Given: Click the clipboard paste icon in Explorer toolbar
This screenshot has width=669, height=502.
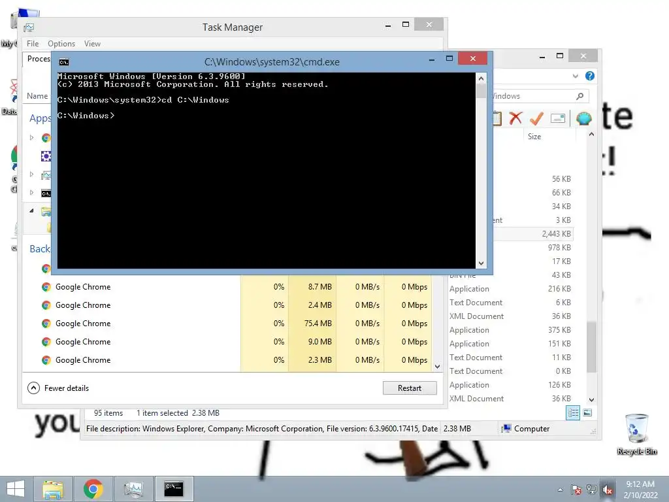Looking at the screenshot, I should (497, 118).
